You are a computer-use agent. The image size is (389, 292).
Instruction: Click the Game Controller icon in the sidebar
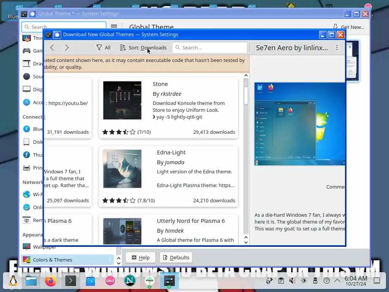click(27, 51)
